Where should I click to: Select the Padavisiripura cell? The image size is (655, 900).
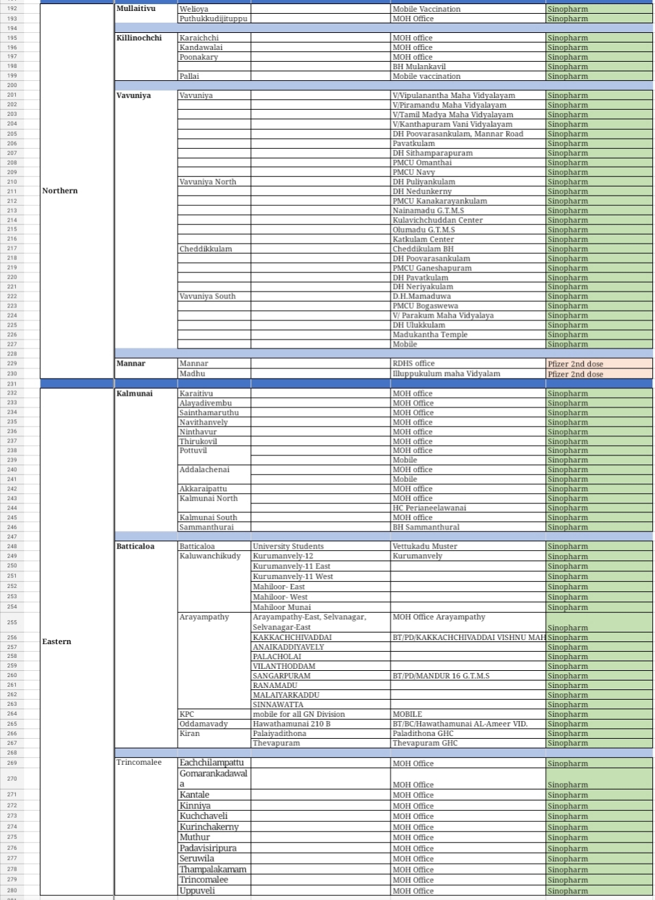point(214,849)
